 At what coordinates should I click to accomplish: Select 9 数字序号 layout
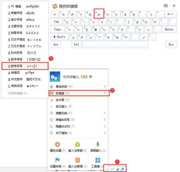pyautogui.click(x=25, y=59)
